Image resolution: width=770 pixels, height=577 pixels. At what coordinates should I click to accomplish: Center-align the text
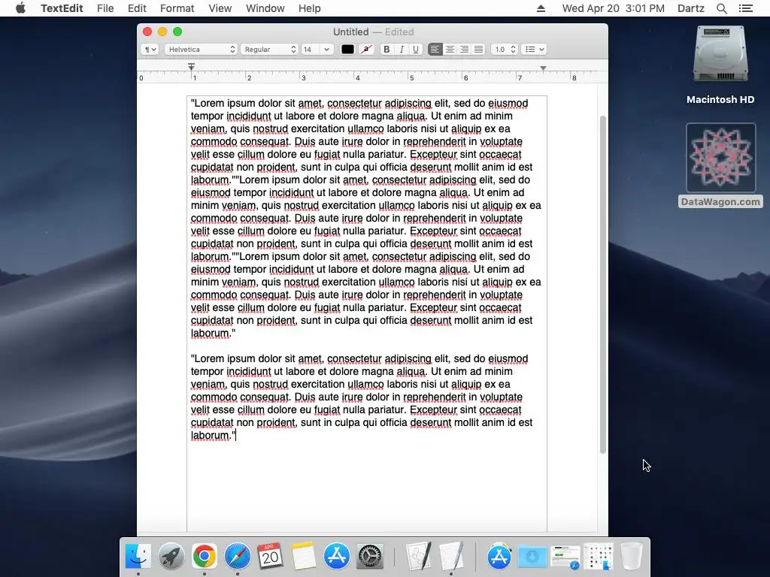(x=450, y=49)
